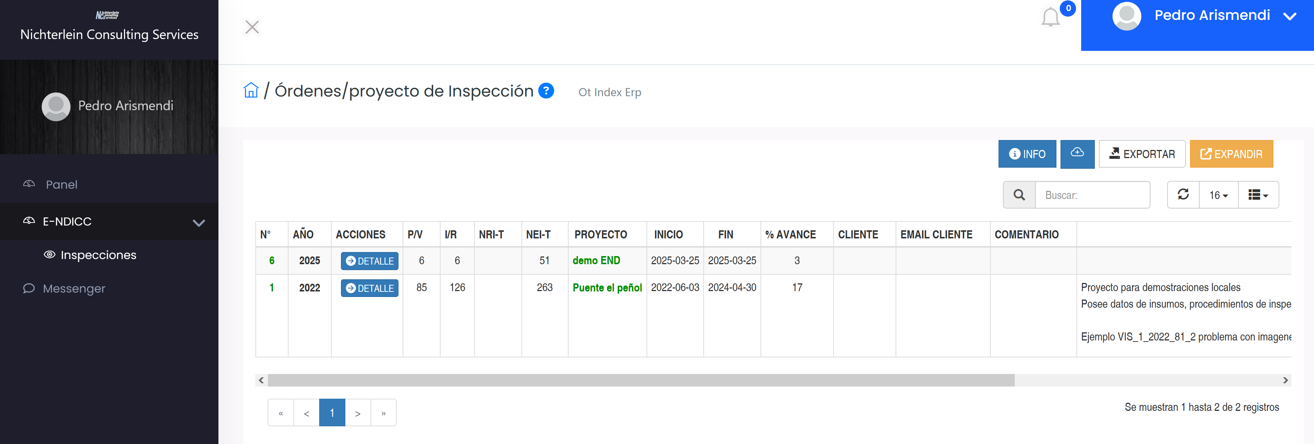Click the blue help question mark icon
1314x444 pixels.
546,91
